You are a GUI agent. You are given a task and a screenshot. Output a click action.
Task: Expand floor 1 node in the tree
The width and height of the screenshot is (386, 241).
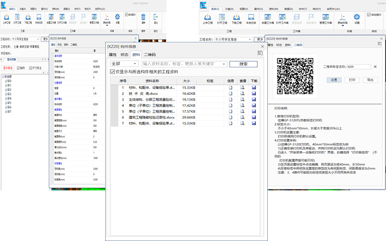point(6,85)
